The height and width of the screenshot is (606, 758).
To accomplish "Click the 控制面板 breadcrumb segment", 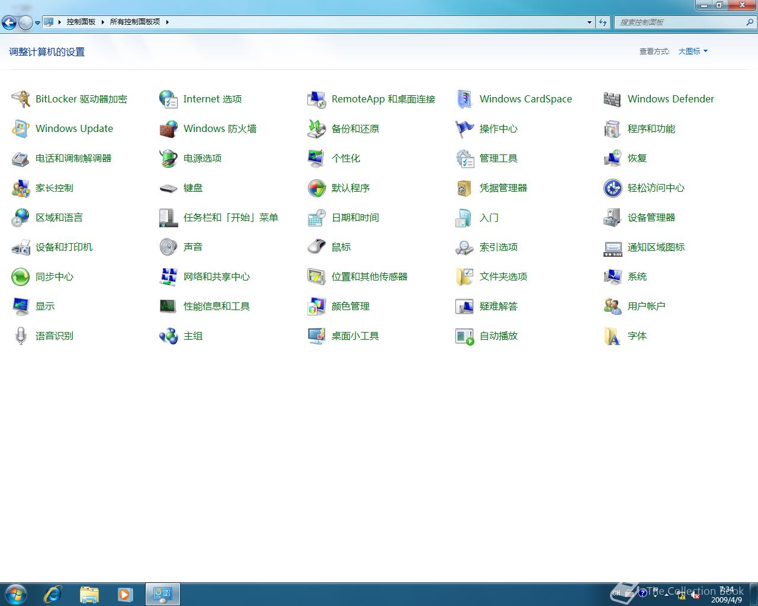I will [x=81, y=22].
